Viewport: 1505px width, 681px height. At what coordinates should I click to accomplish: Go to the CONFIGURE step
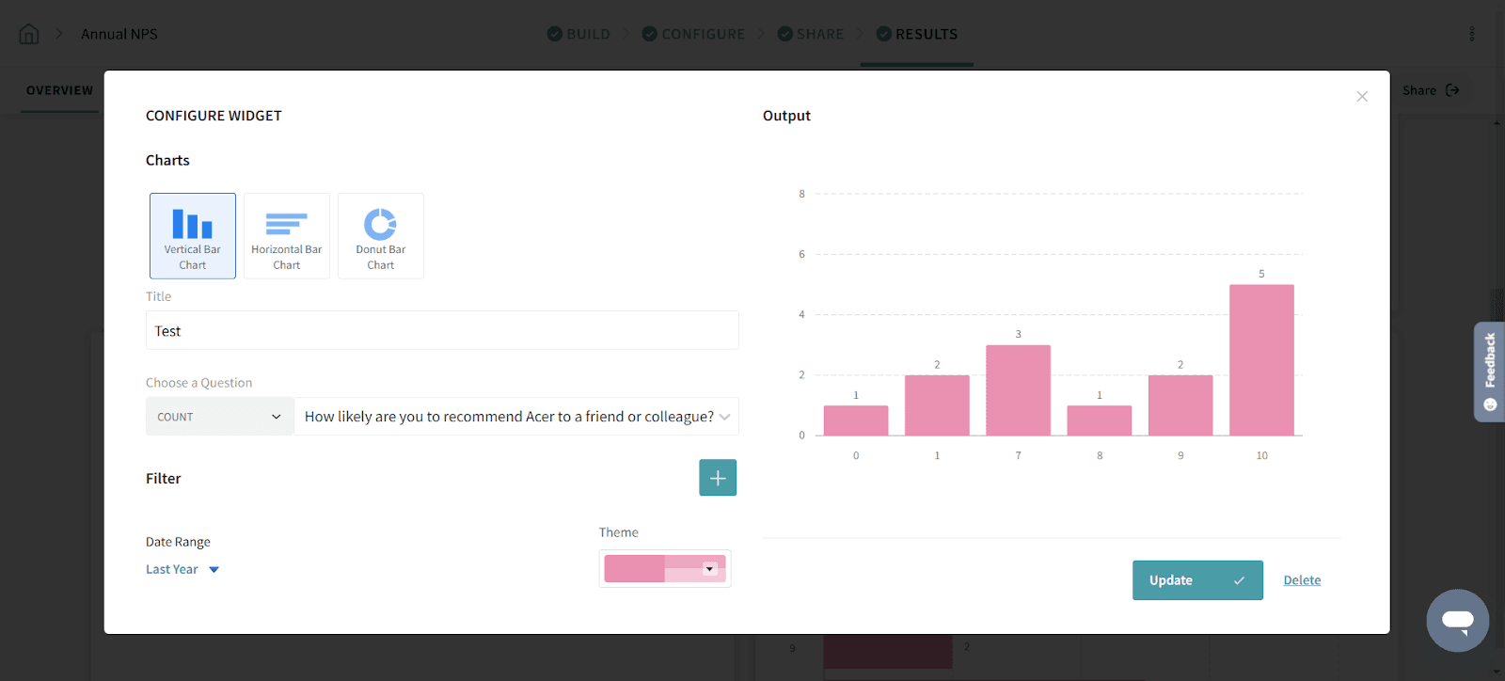click(694, 34)
